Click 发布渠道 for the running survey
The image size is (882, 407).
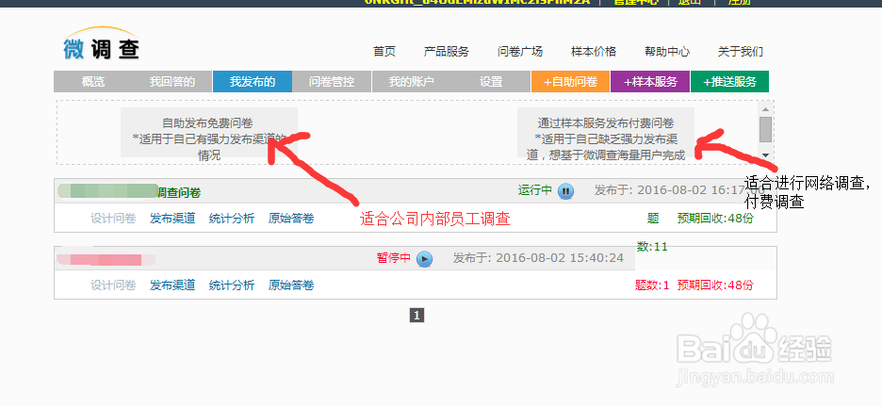pyautogui.click(x=172, y=219)
